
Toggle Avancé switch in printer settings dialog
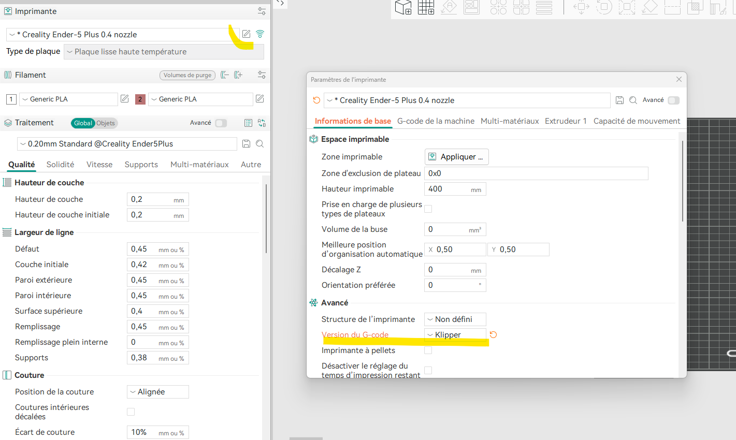(x=673, y=100)
